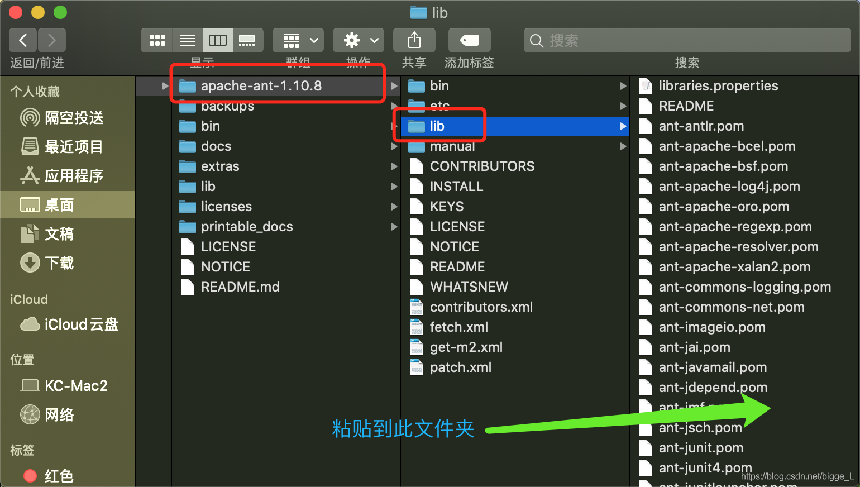Select the extras folder

click(x=286, y=166)
